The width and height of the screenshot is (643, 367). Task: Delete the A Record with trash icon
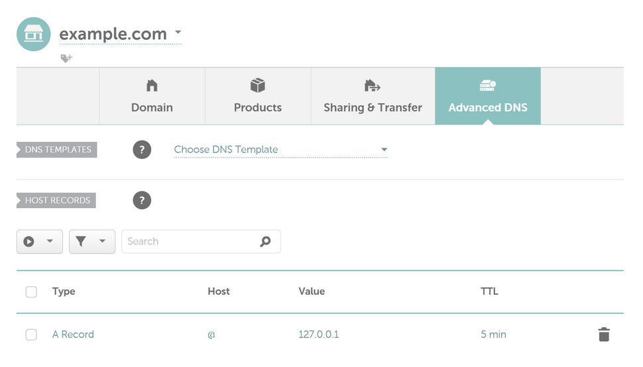coord(604,335)
